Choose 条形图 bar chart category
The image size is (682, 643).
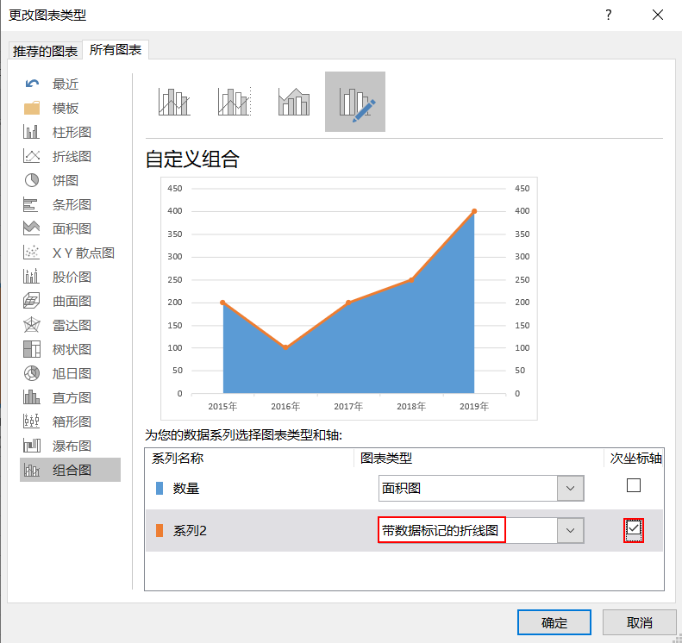[70, 204]
